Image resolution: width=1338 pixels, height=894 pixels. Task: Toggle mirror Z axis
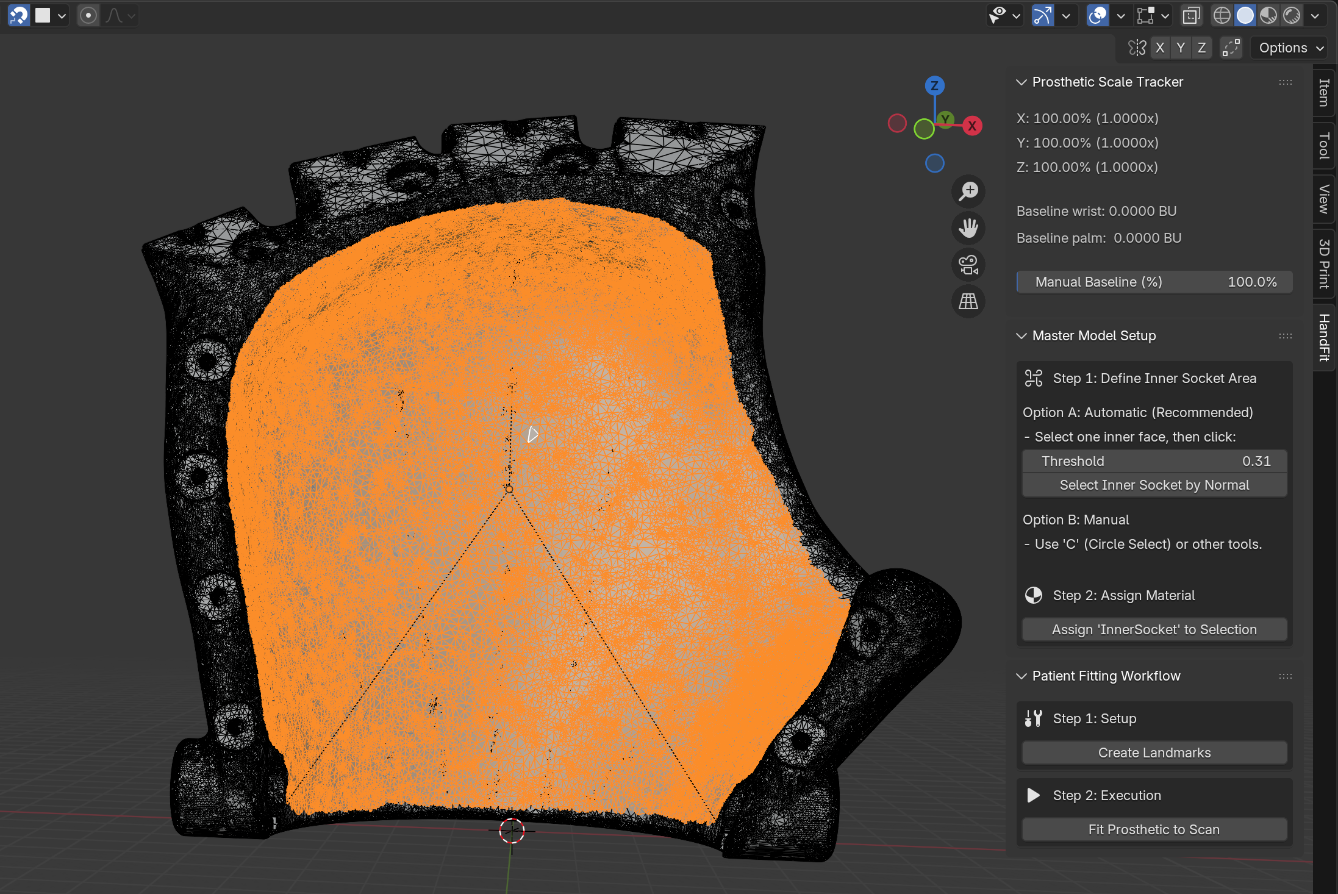1201,48
